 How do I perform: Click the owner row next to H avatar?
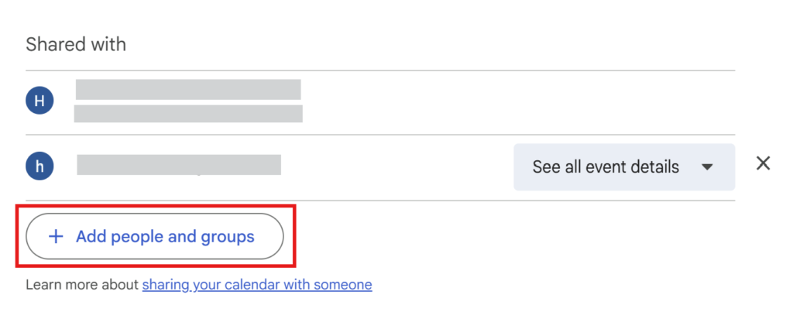pyautogui.click(x=379, y=103)
